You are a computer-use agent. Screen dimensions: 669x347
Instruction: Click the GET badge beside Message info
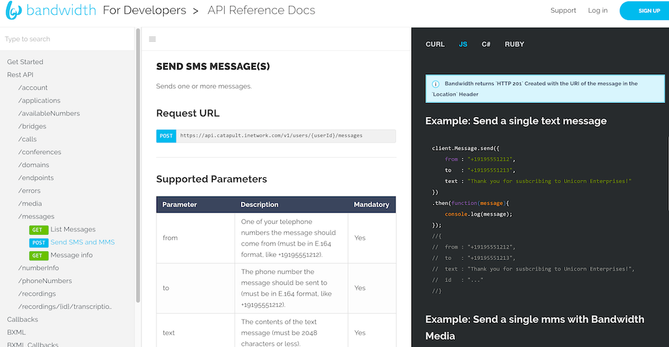[x=38, y=255]
